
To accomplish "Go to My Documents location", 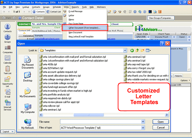I will [x=28, y=93].
